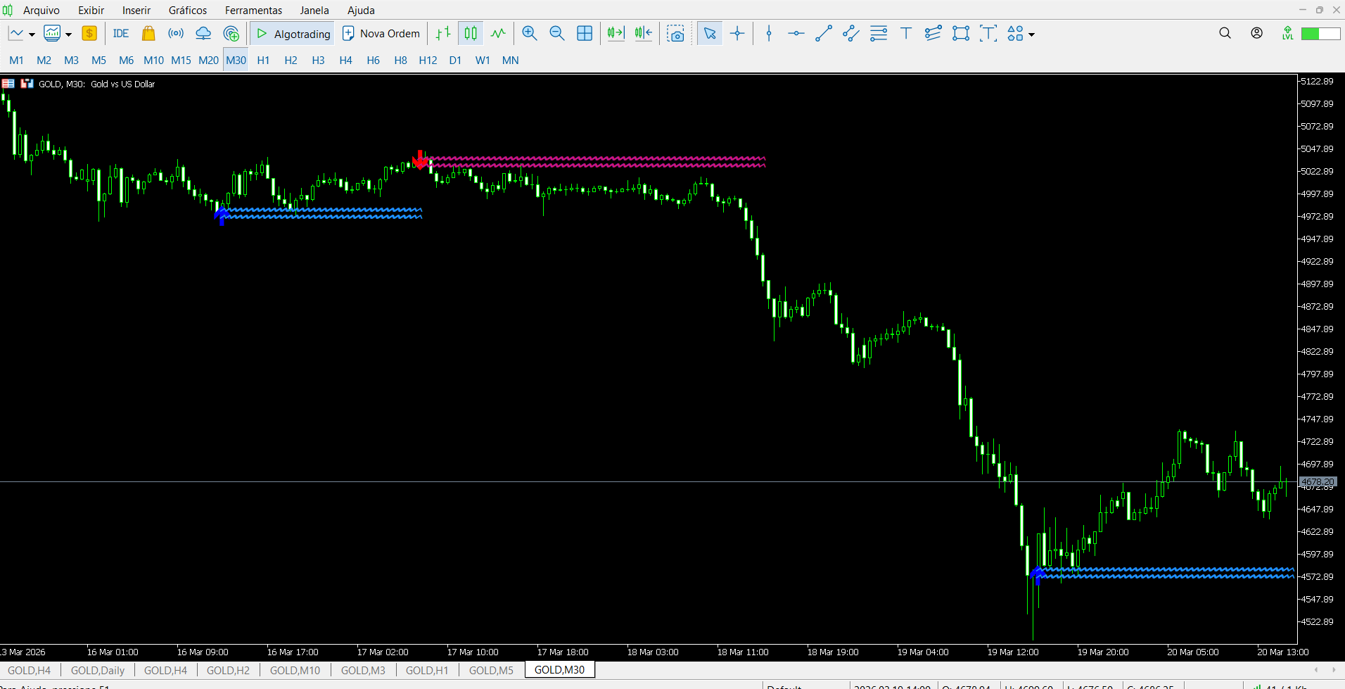This screenshot has width=1345, height=689.
Task: Draw a horizontal line tool
Action: pyautogui.click(x=796, y=34)
